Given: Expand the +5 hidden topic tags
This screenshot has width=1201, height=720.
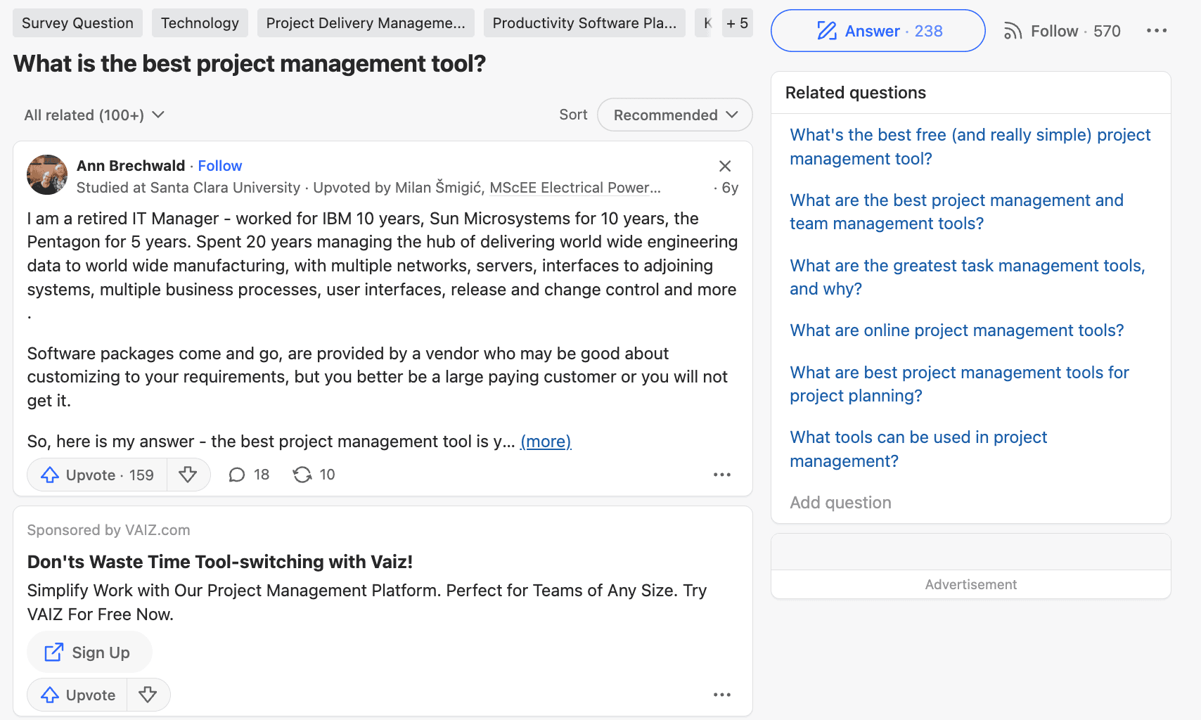Looking at the screenshot, I should click(737, 23).
